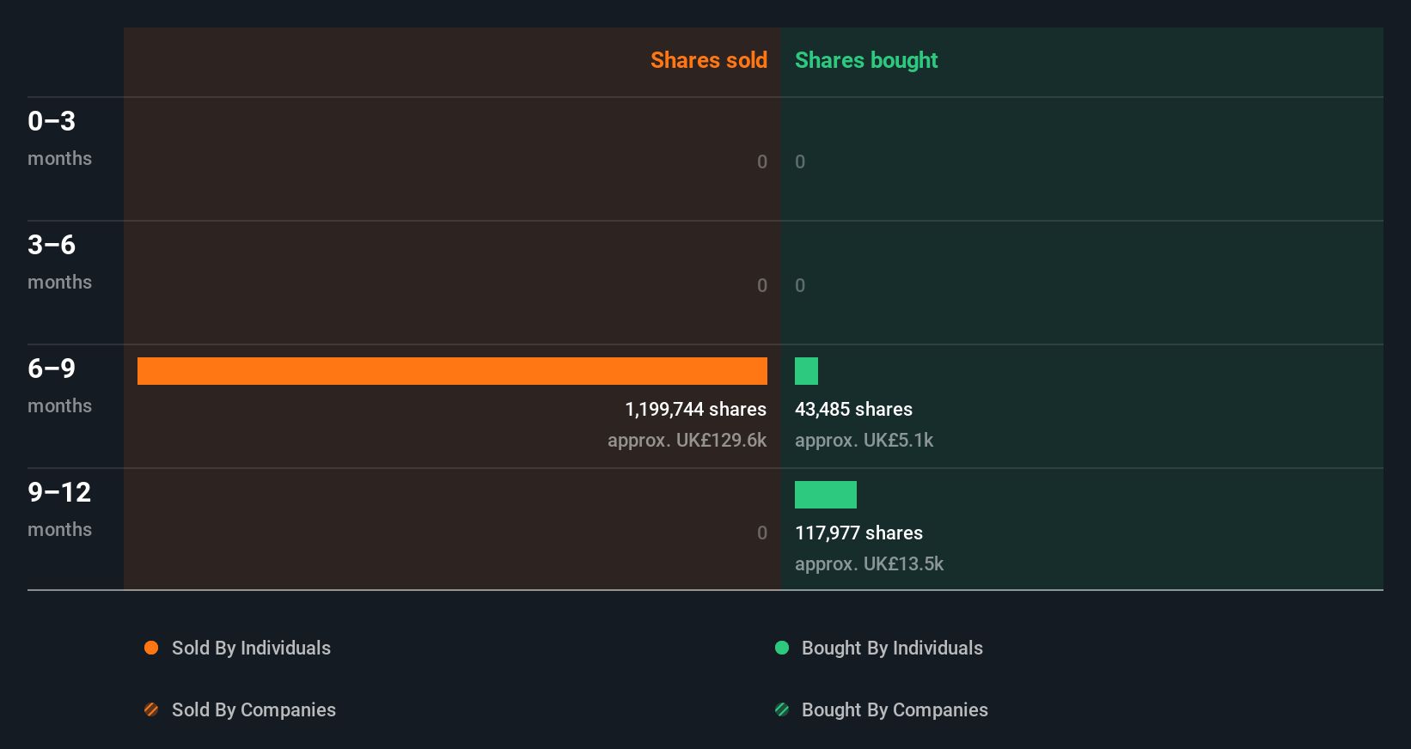The width and height of the screenshot is (1411, 749).
Task: Click the 43,485 shares bought value
Action: click(x=853, y=410)
